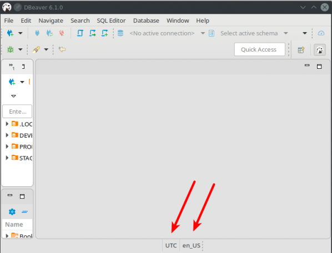
Task: Click the cloud dashboard icon at toolbar end
Action: point(321,33)
